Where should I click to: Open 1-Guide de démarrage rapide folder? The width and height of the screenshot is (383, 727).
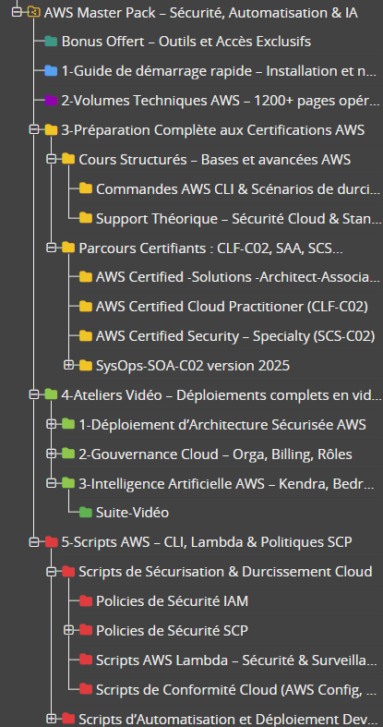pyautogui.click(x=219, y=71)
